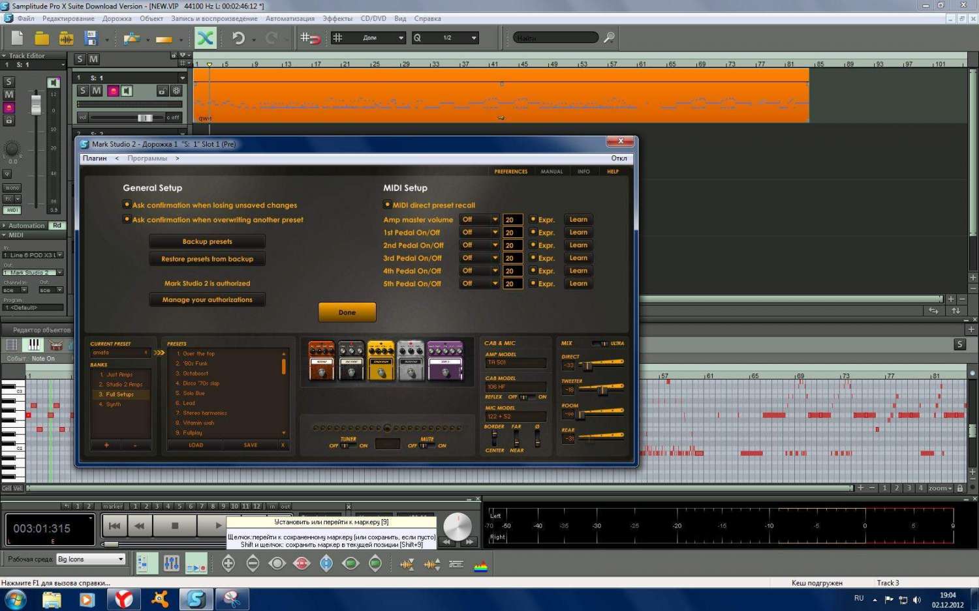Screen dimensions: 979x611
Task: Enable 'MIDI direct preset recall' option
Action: (387, 205)
